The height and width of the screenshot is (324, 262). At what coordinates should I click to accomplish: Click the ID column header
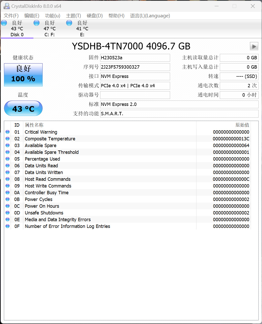[x=17, y=125]
